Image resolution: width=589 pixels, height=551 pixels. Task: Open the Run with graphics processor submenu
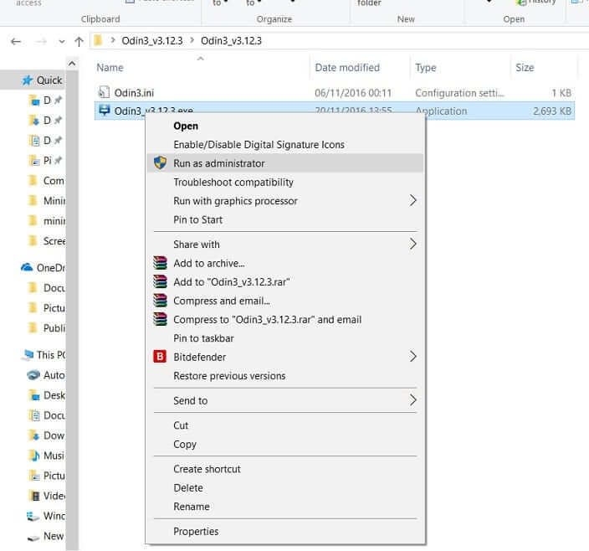tap(235, 201)
